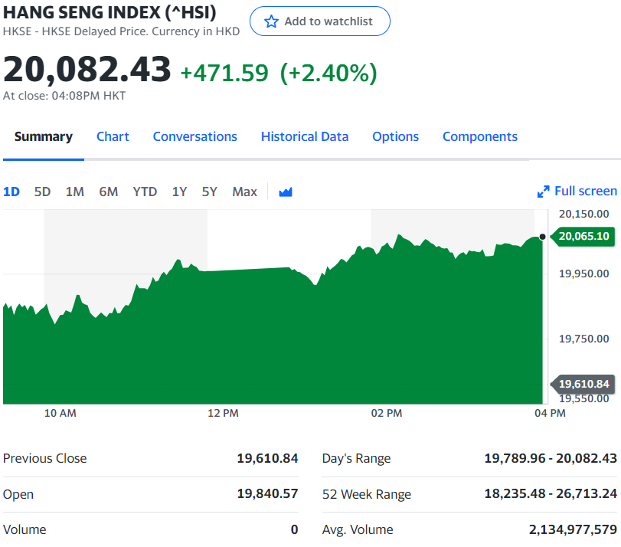View the Options tab
621x547 pixels.
click(x=395, y=136)
